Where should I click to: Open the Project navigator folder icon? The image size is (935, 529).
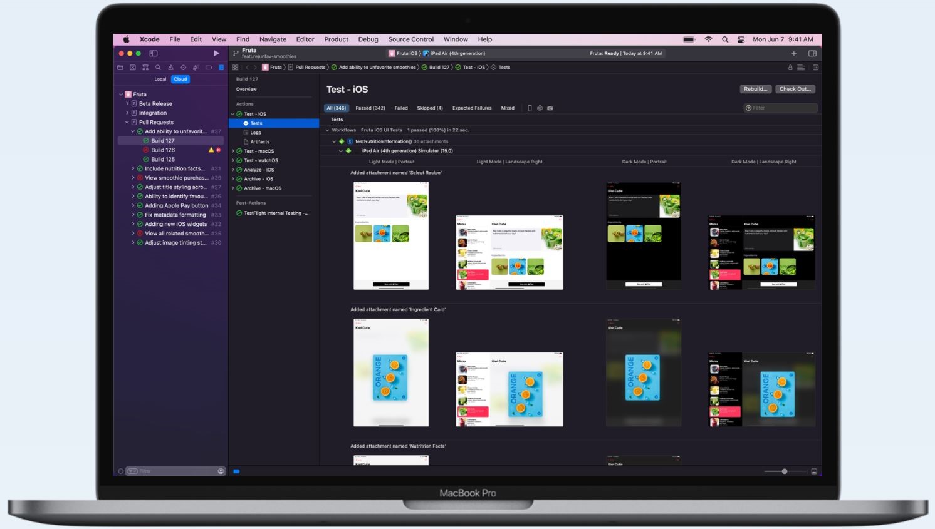click(120, 68)
